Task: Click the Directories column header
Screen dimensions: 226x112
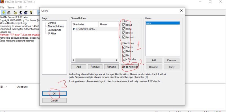Action: tap(85, 24)
